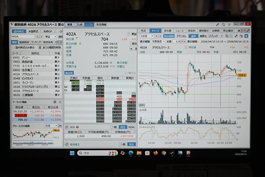Image resolution: width=265 pixels, height=177 pixels.
Task: Switch to the フル板 view tab
Action: pyautogui.click(x=79, y=24)
